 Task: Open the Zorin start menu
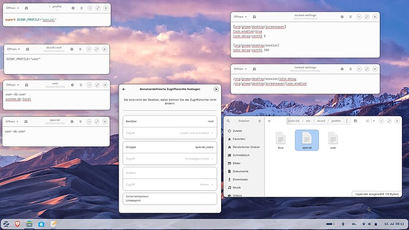6,223
